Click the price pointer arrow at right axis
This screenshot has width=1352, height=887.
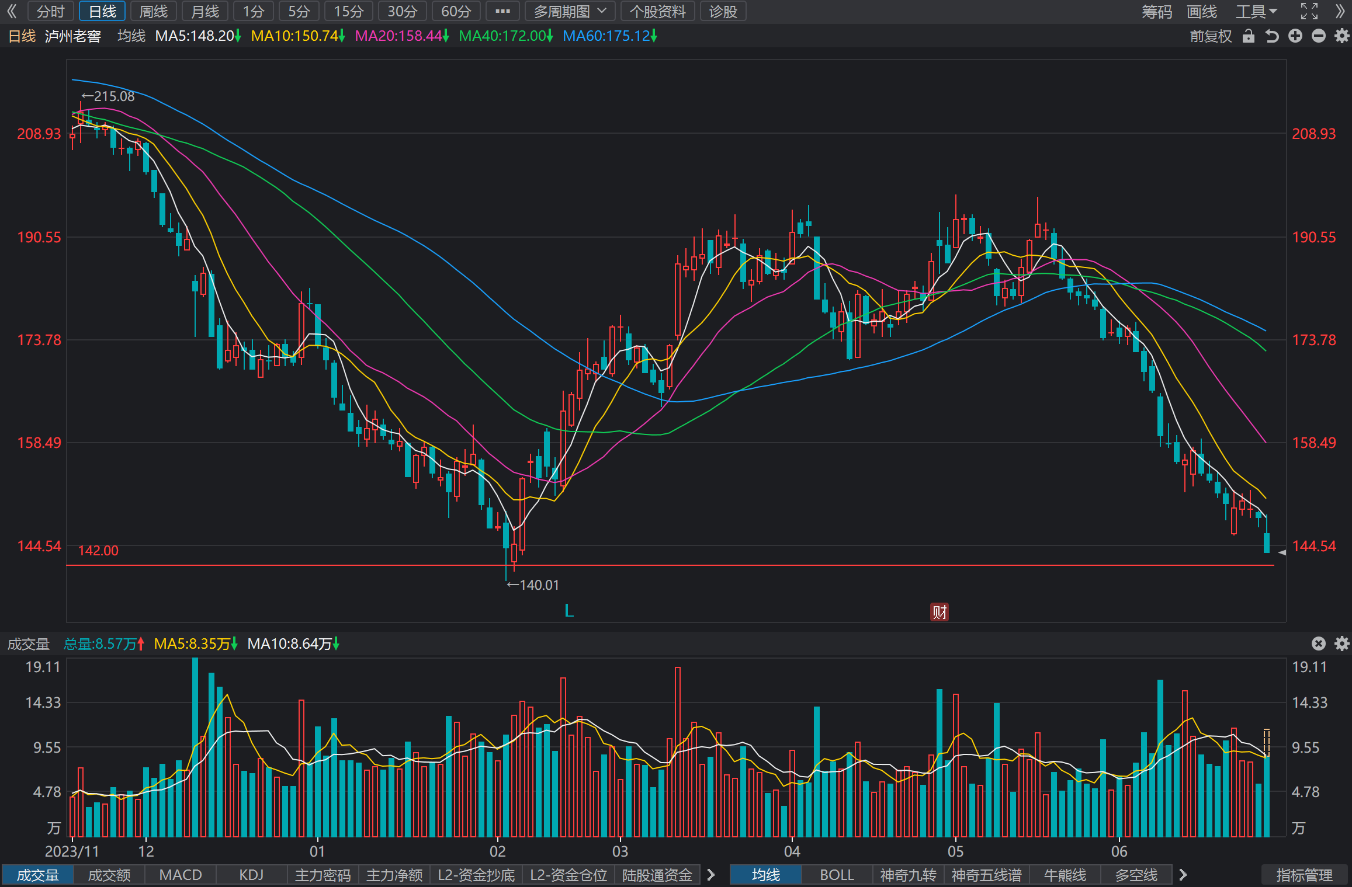tap(1282, 552)
